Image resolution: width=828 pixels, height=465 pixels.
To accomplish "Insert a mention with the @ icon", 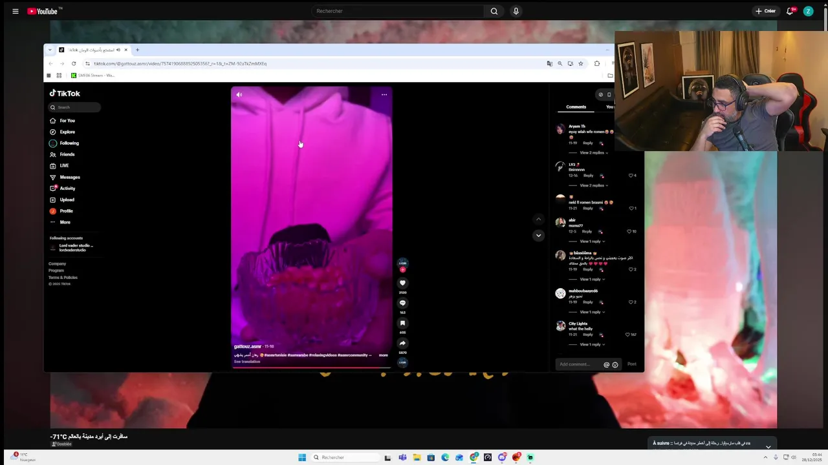I will pyautogui.click(x=606, y=365).
